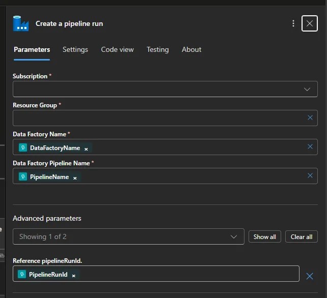Remove the PipelineName token
Screen dimensions: 327x298
pyautogui.click(x=75, y=177)
